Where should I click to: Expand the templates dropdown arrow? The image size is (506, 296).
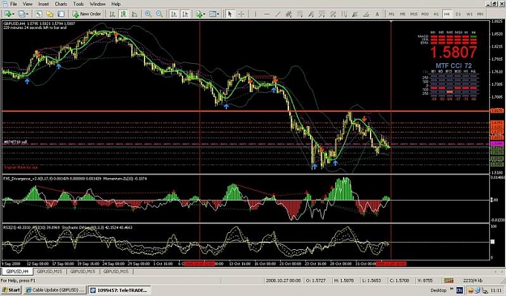219,14
